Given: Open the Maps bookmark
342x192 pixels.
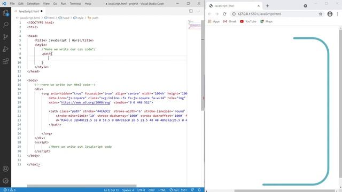Looking at the screenshot, I should coord(266,21).
